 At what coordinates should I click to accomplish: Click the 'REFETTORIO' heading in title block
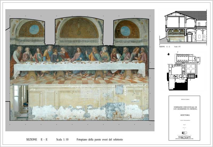[x=185, y=115]
